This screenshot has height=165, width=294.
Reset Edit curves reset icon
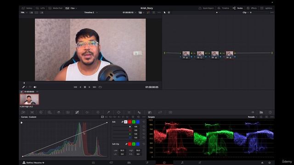point(144,122)
